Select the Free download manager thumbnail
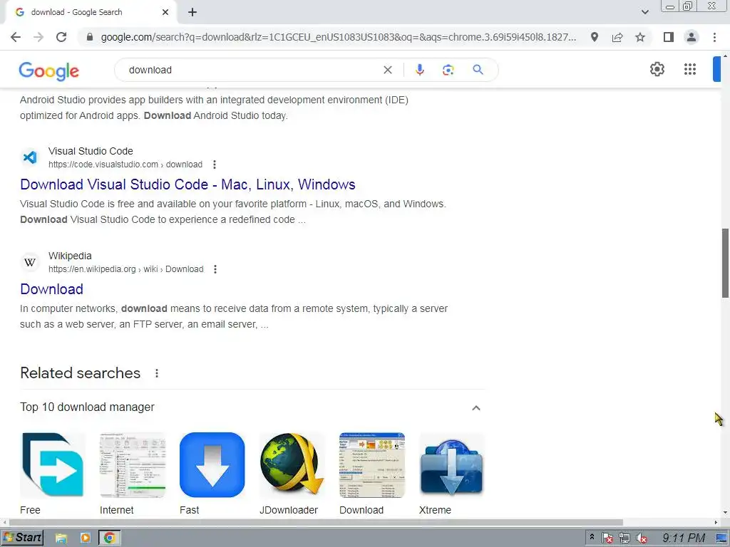 pos(53,464)
